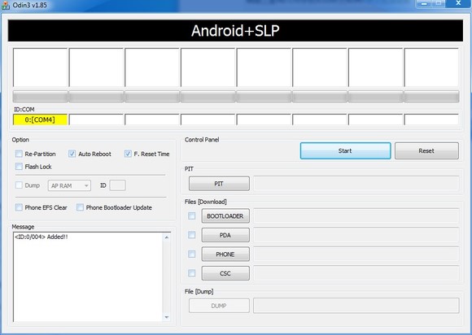Minimize the Odin3 window

424,3
